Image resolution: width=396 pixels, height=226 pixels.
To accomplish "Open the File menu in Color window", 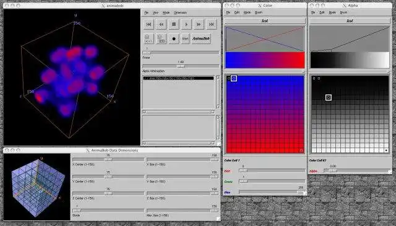I will tap(228, 12).
